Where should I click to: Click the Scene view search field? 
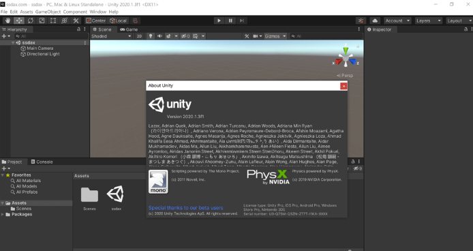point(326,36)
